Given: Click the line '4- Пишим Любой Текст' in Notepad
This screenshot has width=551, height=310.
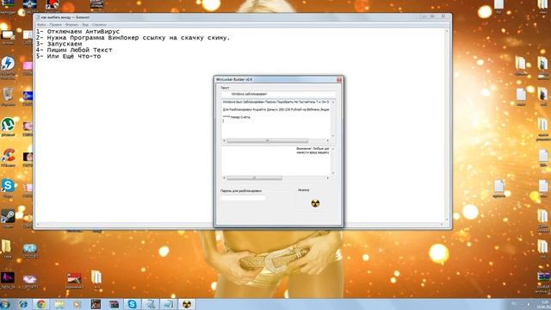Looking at the screenshot, I should click(74, 50).
